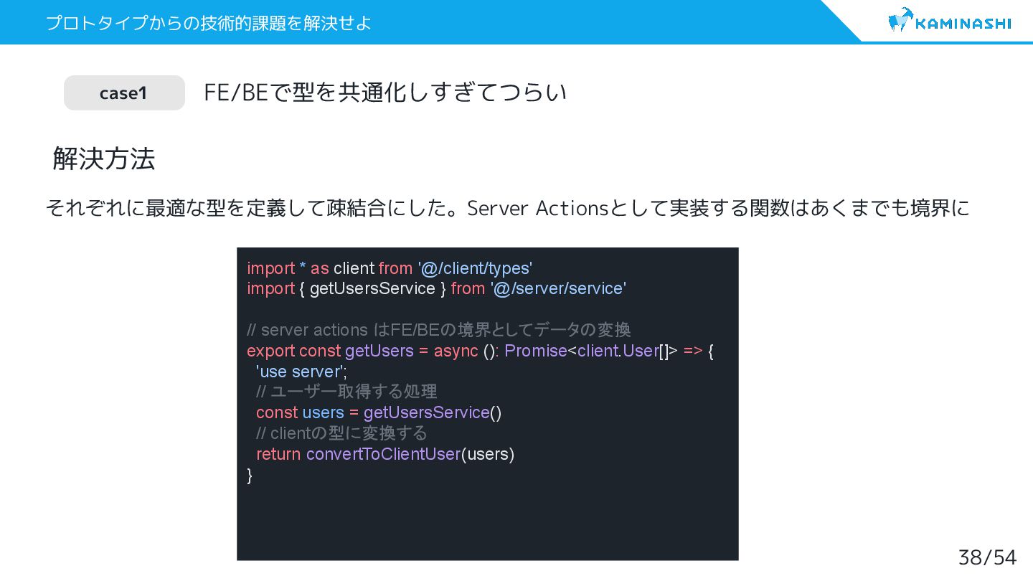The width and height of the screenshot is (1033, 581).
Task: Click the sentence starting それぞれに最適な型を定義して
Action: click(507, 209)
